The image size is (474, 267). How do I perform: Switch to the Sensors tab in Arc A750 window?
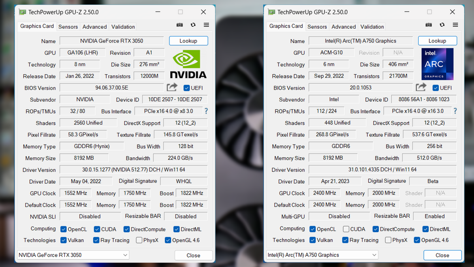317,27
